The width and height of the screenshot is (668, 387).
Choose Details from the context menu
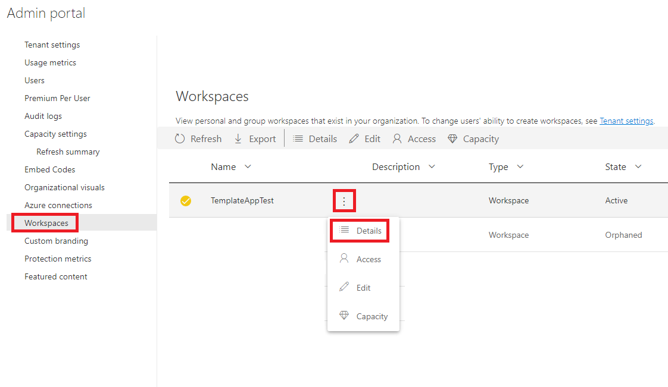pos(360,230)
